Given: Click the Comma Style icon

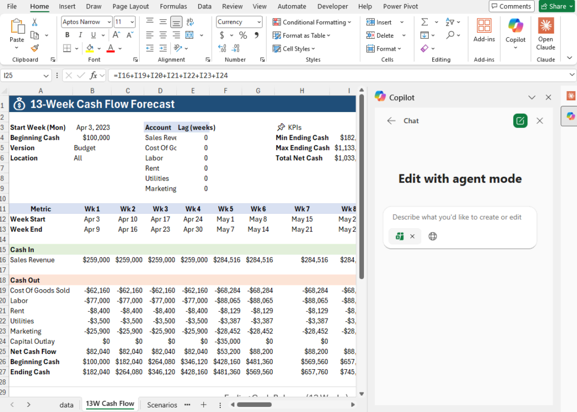Looking at the screenshot, I should click(258, 35).
